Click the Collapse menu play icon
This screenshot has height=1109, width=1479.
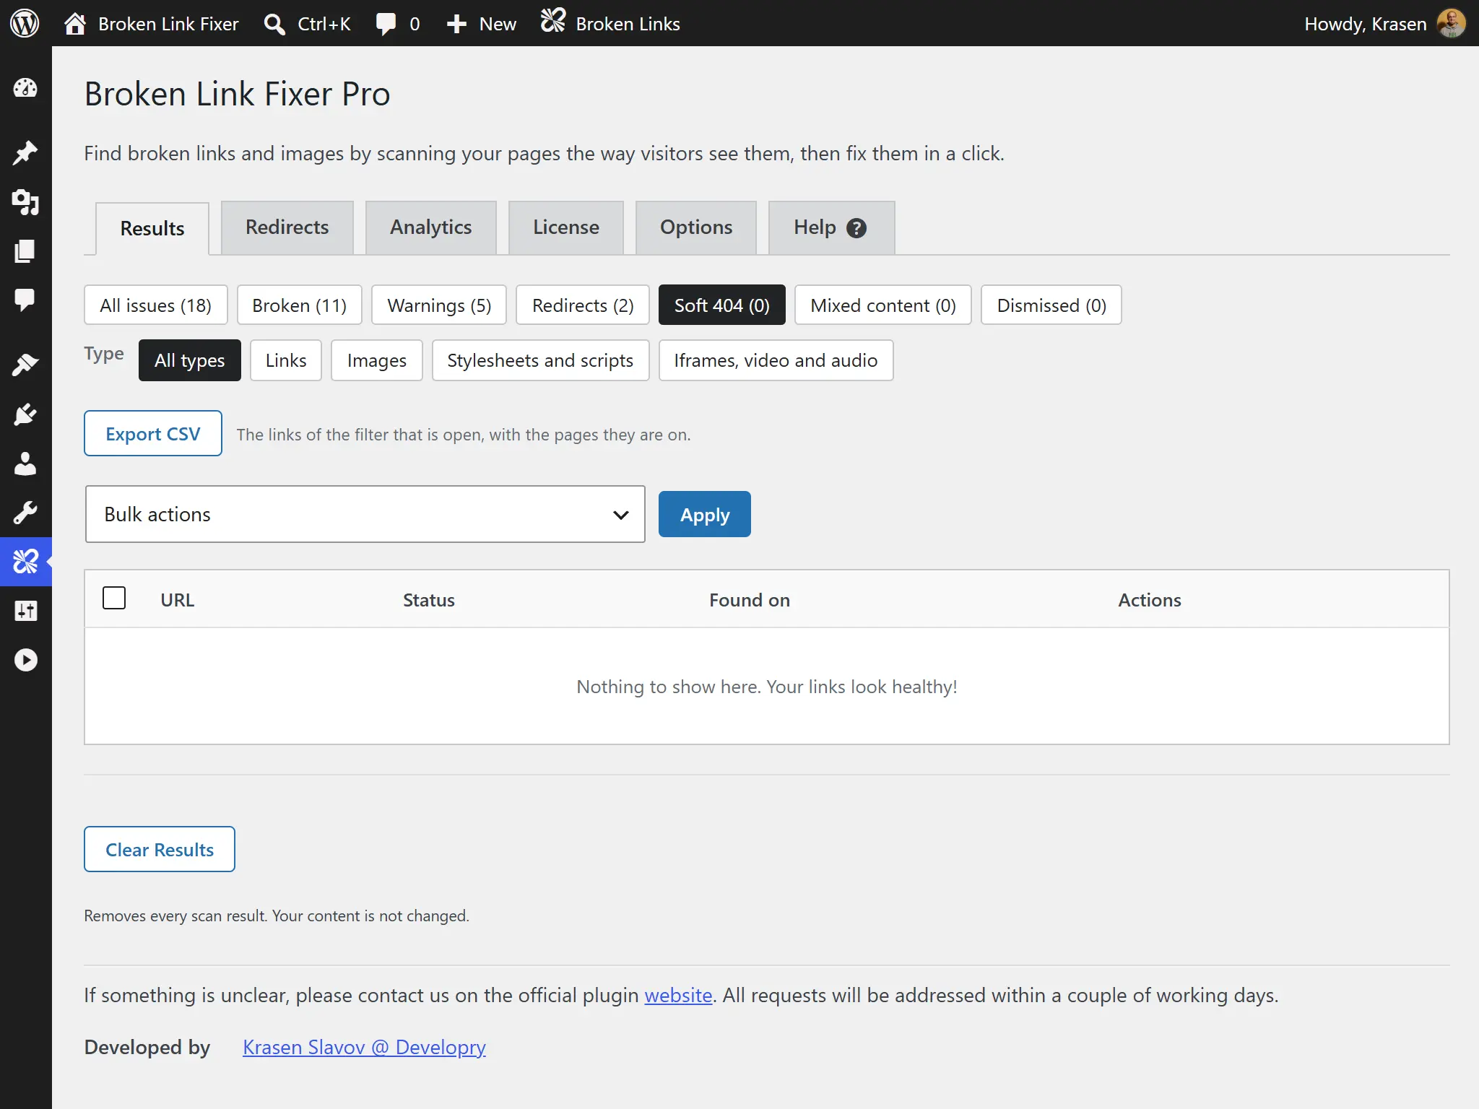[25, 660]
